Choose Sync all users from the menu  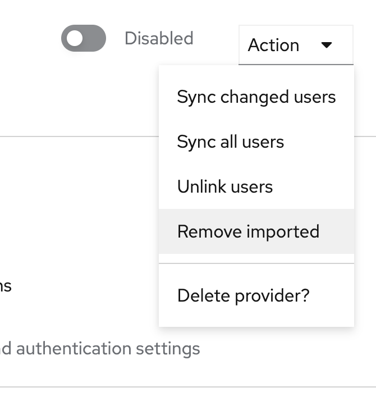point(256,142)
